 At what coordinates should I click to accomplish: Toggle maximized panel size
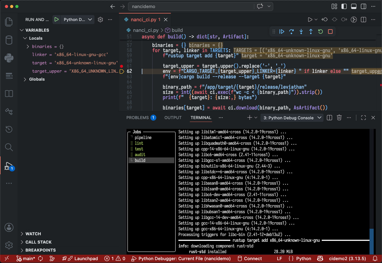[x=364, y=118]
